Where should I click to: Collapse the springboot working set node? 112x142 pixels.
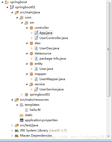[3, 2]
